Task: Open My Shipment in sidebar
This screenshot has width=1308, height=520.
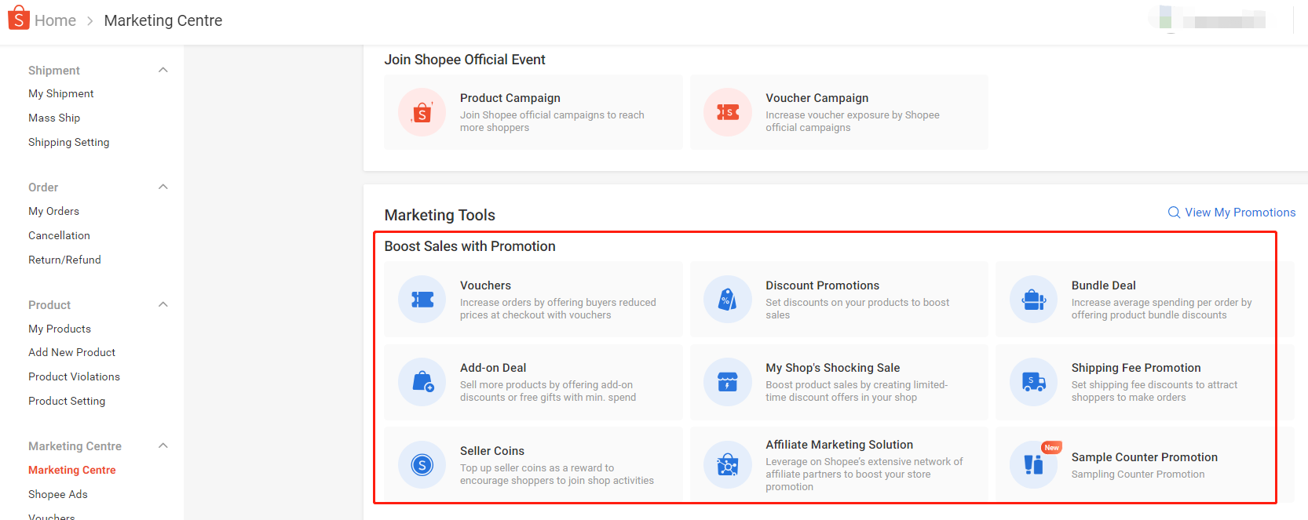Action: [x=61, y=93]
